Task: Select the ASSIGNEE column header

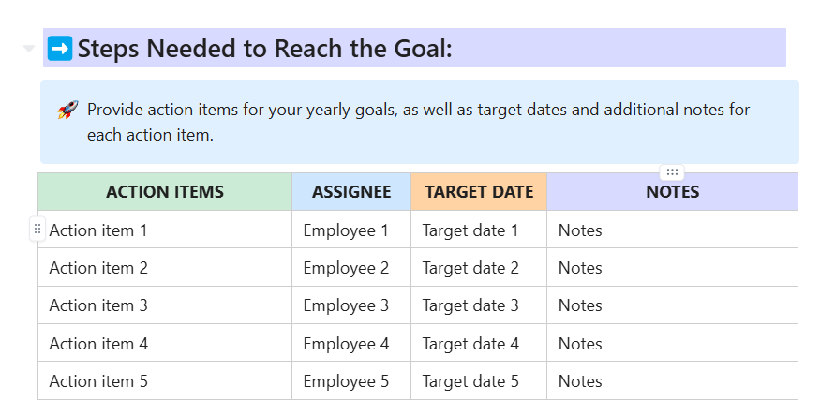Action: (x=351, y=192)
